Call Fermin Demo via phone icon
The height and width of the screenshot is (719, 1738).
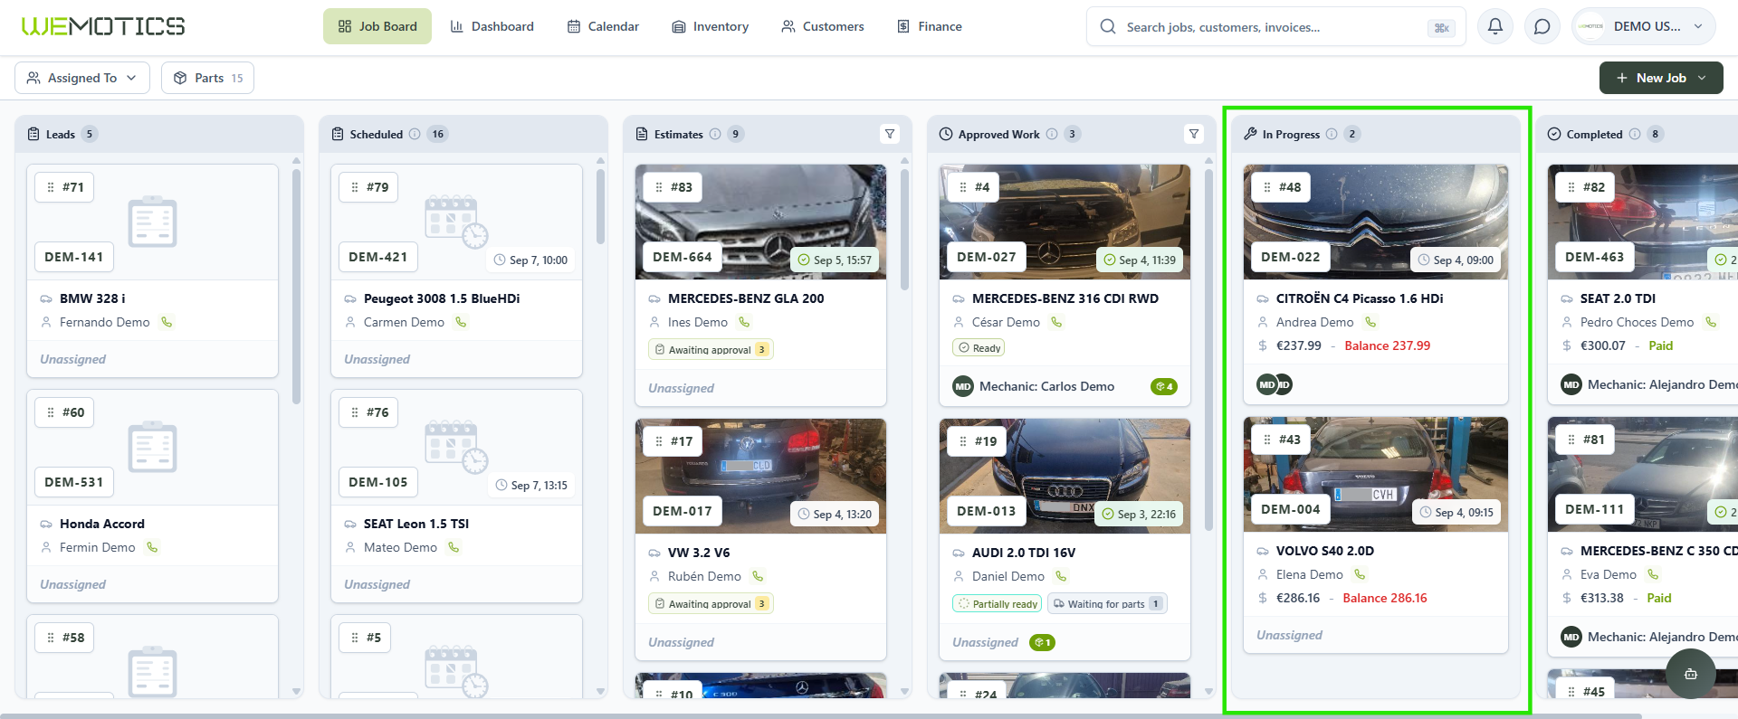[x=152, y=547]
